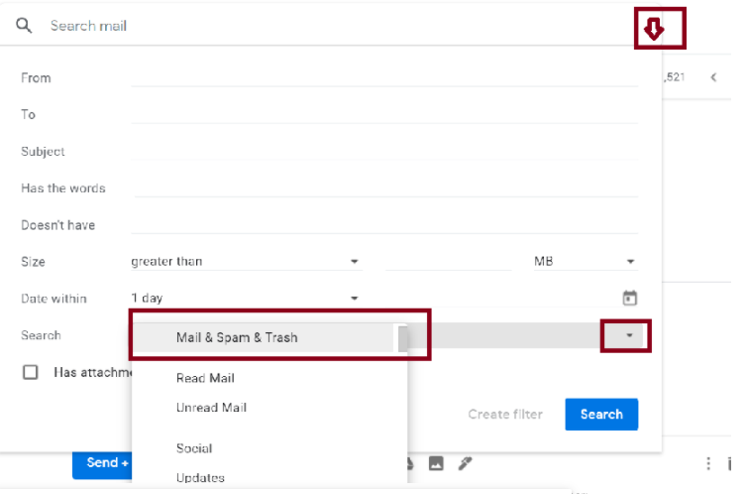This screenshot has width=747, height=494.
Task: Choose 'Unread Mail' from the list
Action: [211, 408]
